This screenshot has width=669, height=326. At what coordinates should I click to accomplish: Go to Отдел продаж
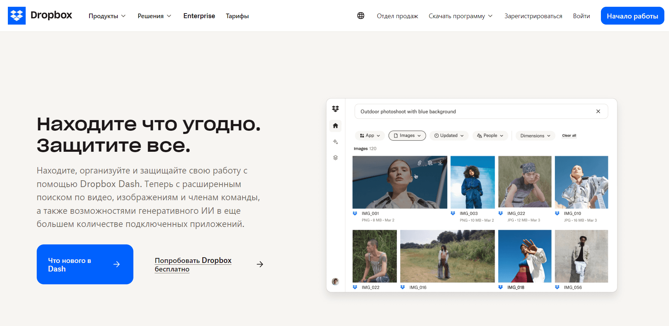[397, 16]
